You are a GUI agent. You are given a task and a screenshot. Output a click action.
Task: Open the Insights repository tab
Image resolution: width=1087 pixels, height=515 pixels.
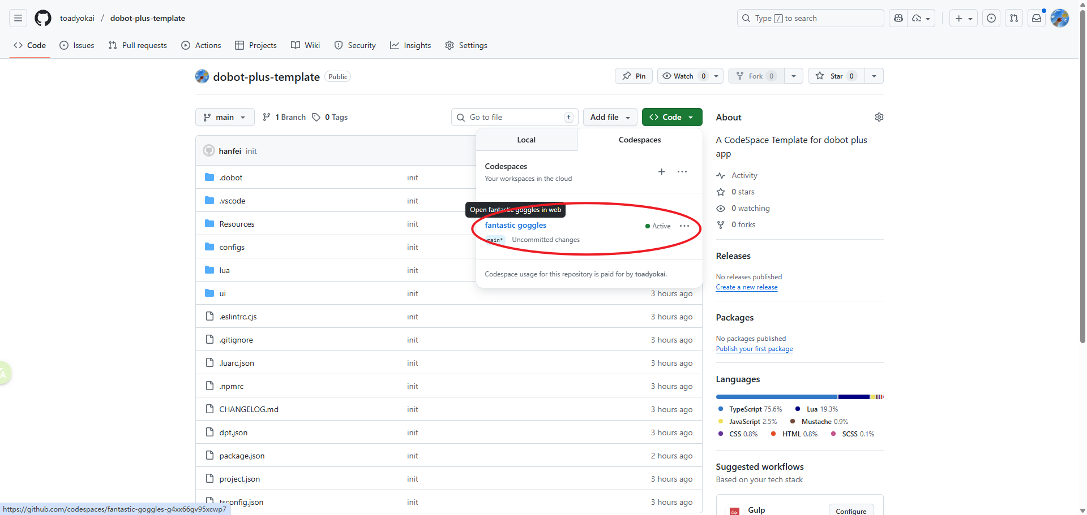(x=410, y=45)
